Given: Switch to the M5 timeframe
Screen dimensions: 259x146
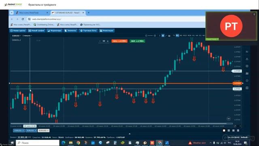Looking at the screenshot, I should coord(181,36).
